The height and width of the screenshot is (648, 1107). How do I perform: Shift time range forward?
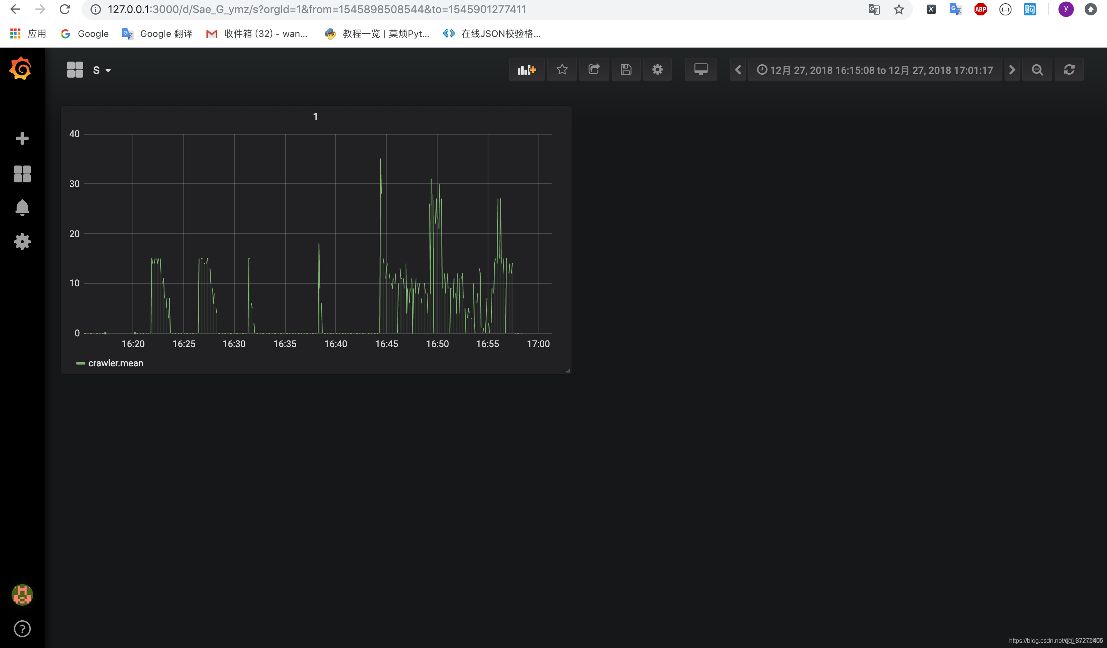1012,70
